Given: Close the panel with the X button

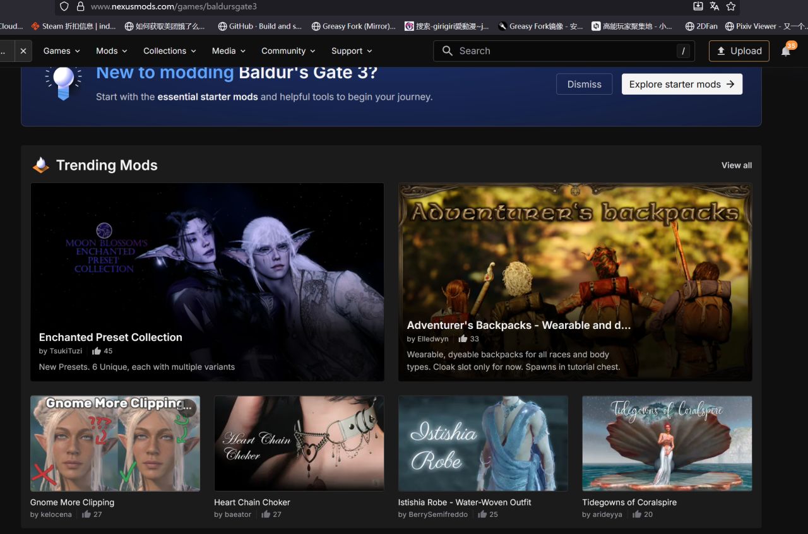Looking at the screenshot, I should click(x=23, y=51).
